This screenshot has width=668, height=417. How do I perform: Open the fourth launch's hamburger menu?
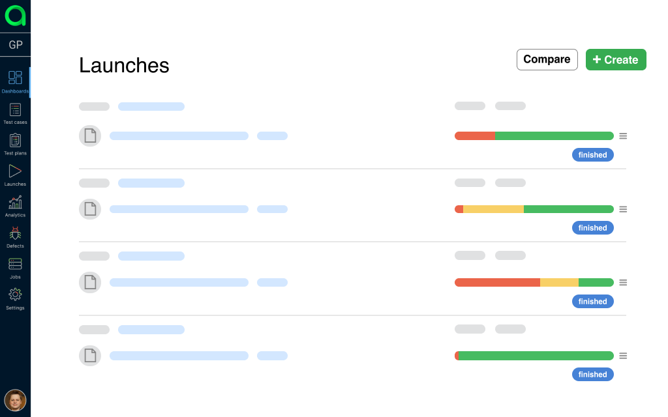click(x=623, y=356)
